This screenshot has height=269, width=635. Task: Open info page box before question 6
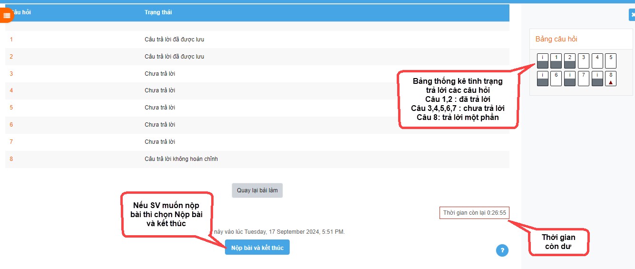tap(543, 79)
